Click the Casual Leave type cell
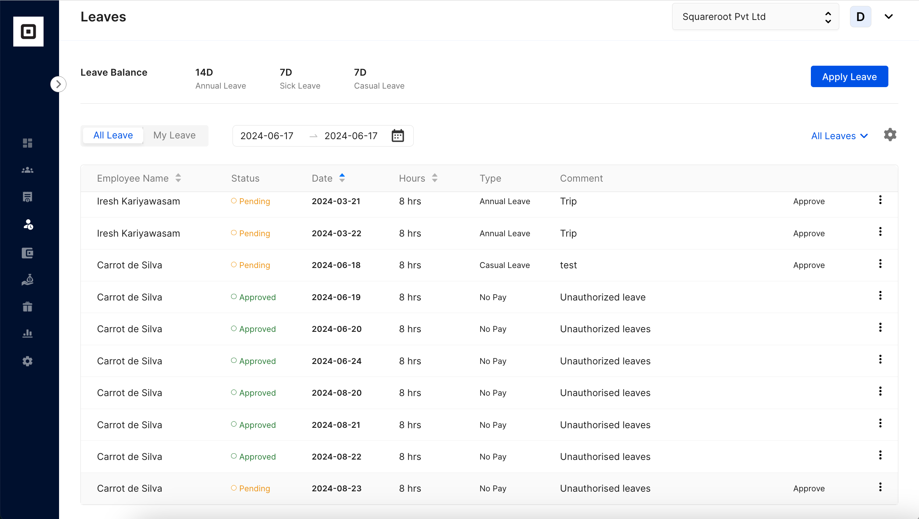The height and width of the screenshot is (519, 919). point(505,265)
